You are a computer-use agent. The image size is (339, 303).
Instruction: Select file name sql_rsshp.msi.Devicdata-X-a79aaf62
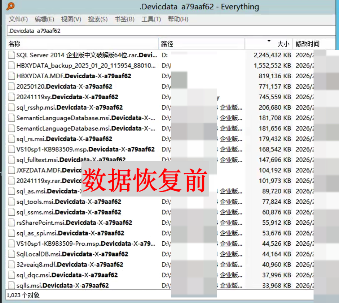[x=69, y=107]
